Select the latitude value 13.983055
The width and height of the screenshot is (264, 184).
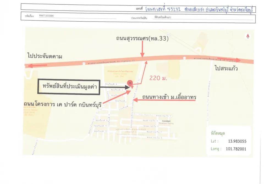(x=237, y=141)
